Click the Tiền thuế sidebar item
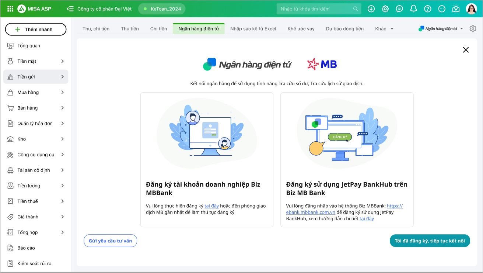The width and height of the screenshot is (483, 273). click(x=36, y=201)
